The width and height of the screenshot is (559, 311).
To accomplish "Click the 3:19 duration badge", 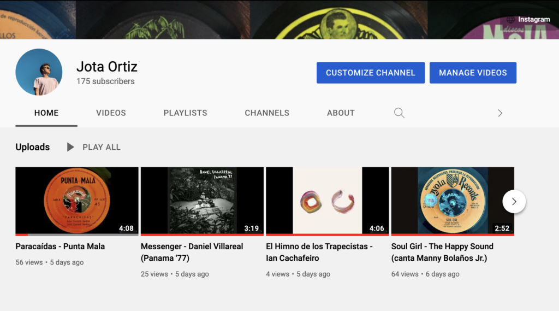I will tap(251, 228).
